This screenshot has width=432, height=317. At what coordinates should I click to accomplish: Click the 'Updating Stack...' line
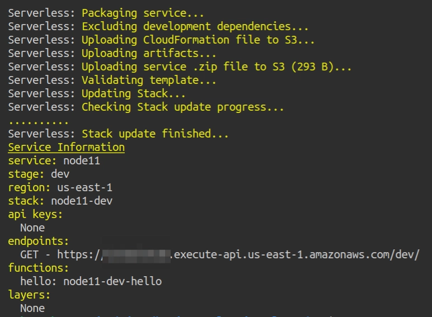click(x=134, y=93)
